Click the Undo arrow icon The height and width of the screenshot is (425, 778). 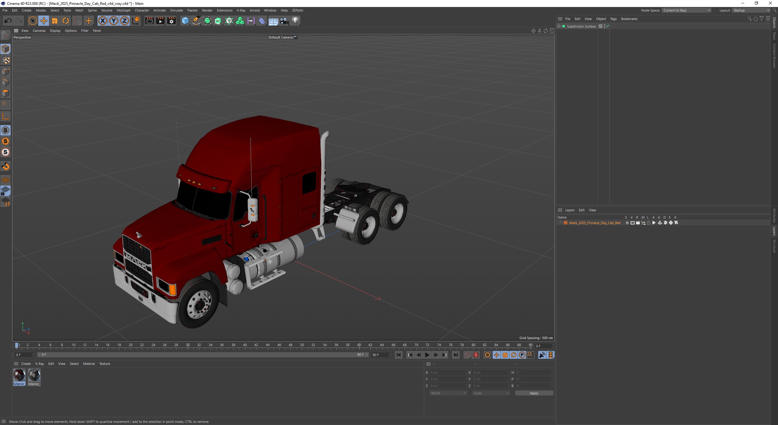tap(8, 21)
